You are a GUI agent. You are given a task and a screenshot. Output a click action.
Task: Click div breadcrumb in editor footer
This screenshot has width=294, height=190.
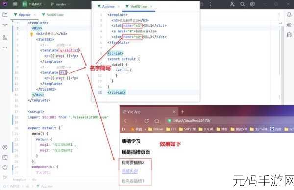pos(34,180)
